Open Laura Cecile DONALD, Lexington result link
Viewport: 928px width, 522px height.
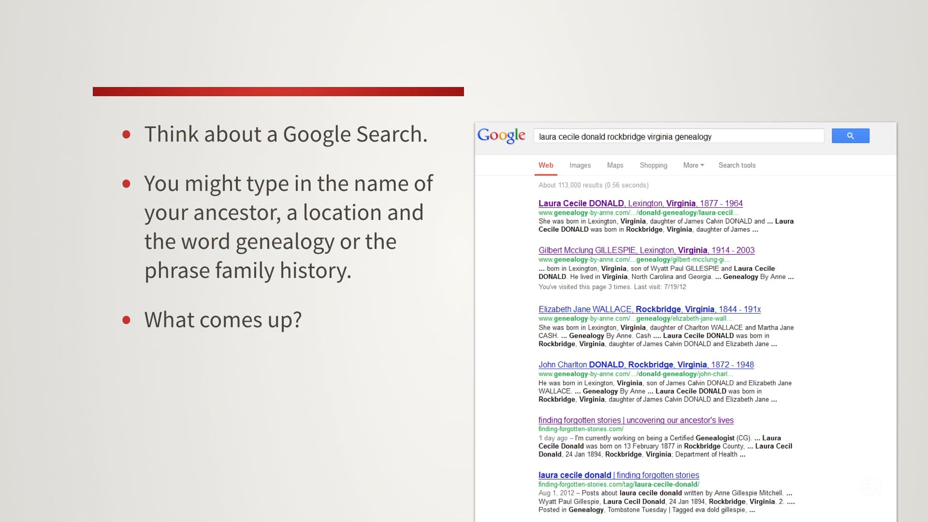click(x=640, y=203)
